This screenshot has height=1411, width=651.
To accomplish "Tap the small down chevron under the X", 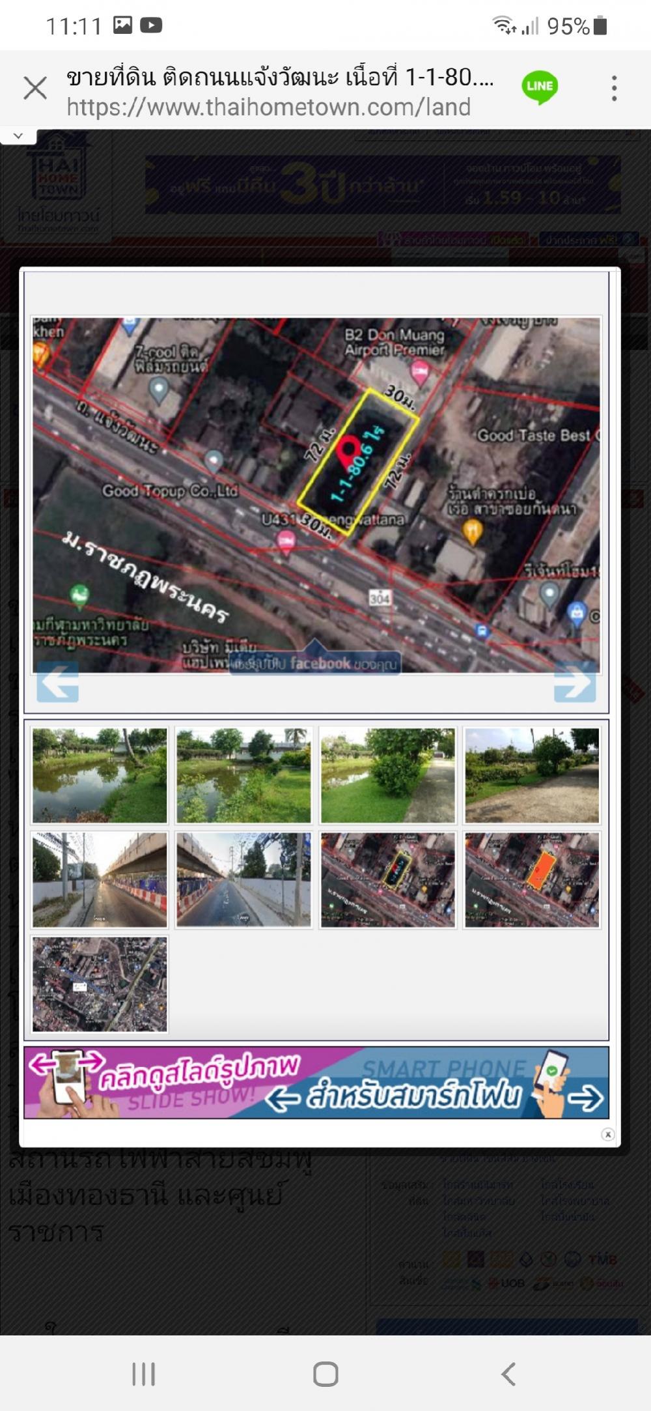I will pyautogui.click(x=18, y=136).
